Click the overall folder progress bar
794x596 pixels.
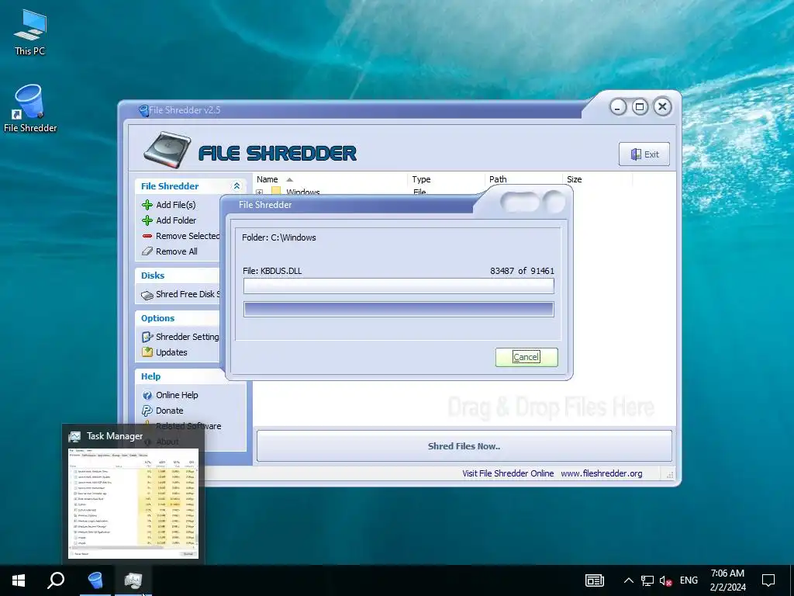point(399,309)
